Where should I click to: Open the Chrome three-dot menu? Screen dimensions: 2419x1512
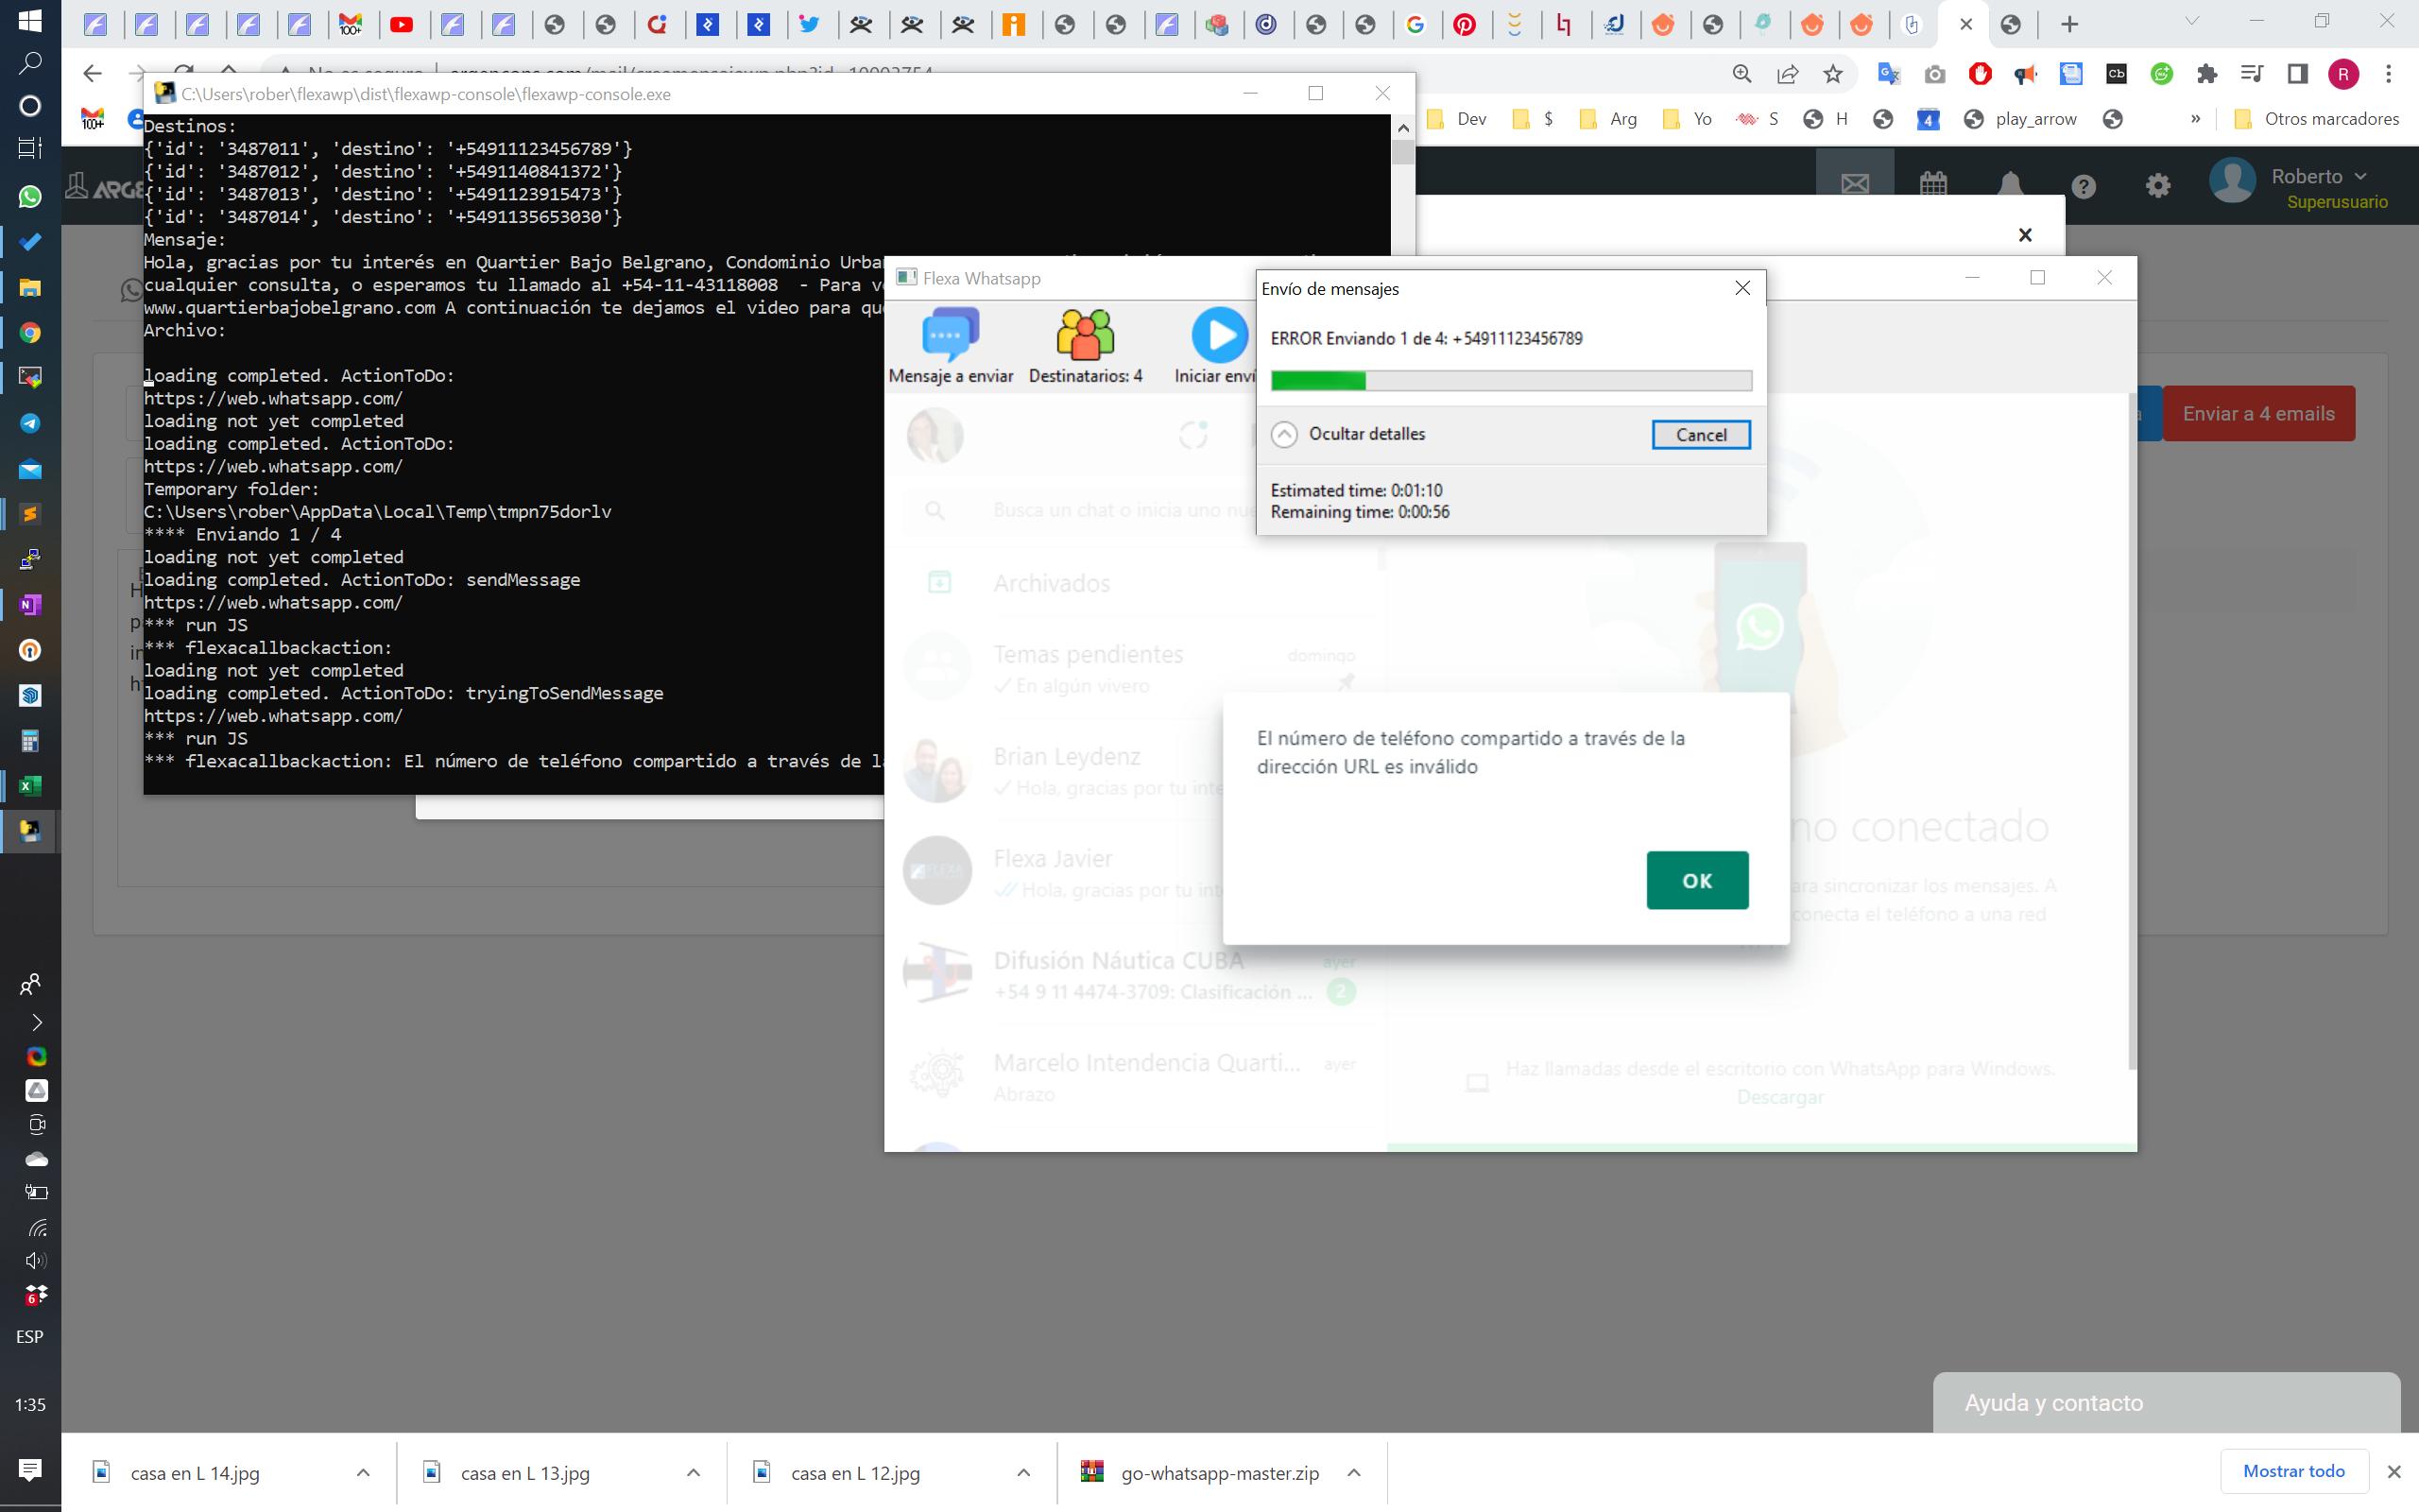pos(2389,73)
